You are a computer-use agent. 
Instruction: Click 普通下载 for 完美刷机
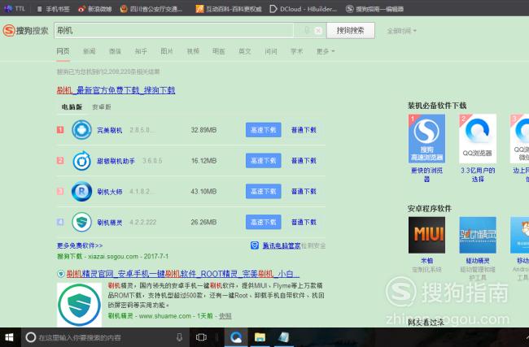point(304,130)
